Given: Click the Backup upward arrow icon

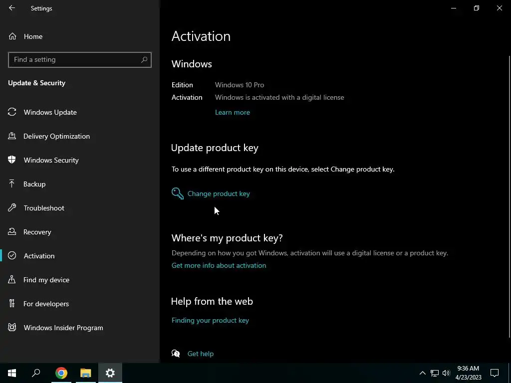Looking at the screenshot, I should click(12, 184).
